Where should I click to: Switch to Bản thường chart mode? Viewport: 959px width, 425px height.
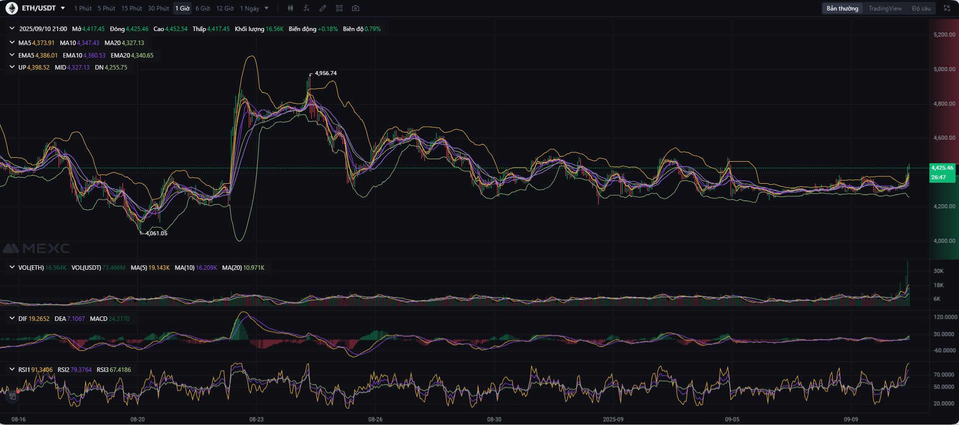(842, 9)
